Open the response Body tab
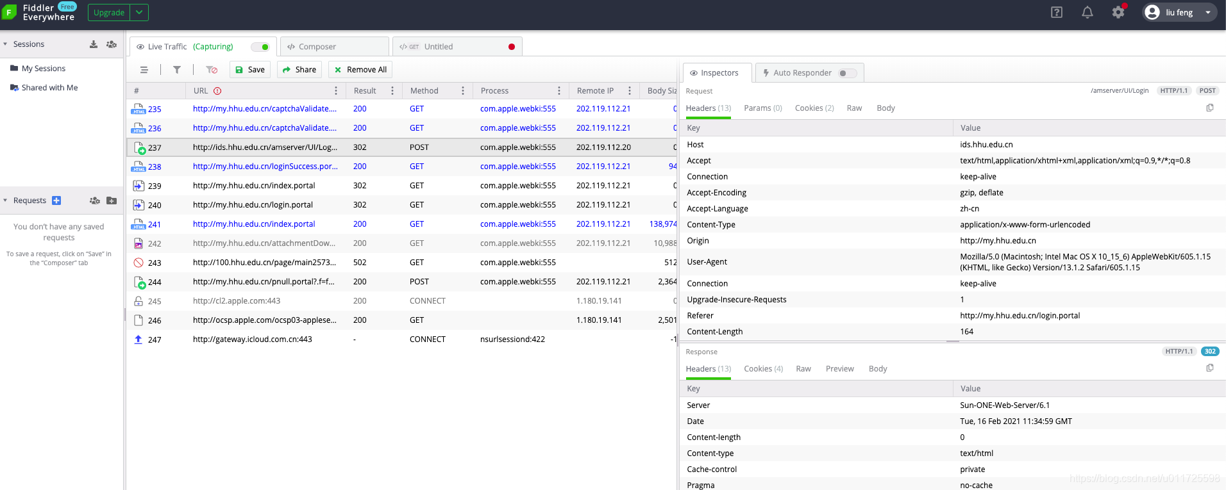 pos(878,369)
